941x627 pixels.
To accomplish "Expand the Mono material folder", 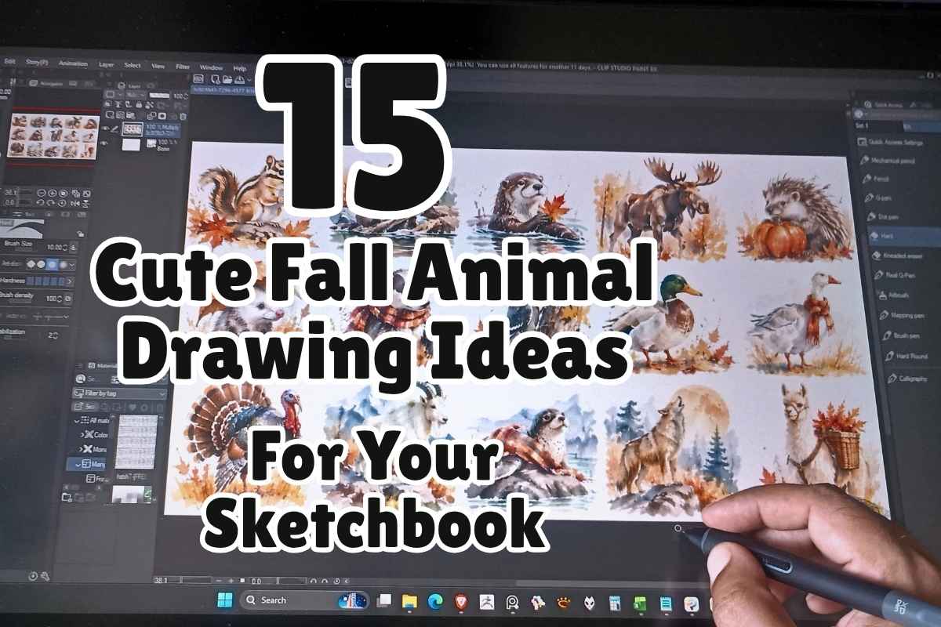I will [82, 450].
